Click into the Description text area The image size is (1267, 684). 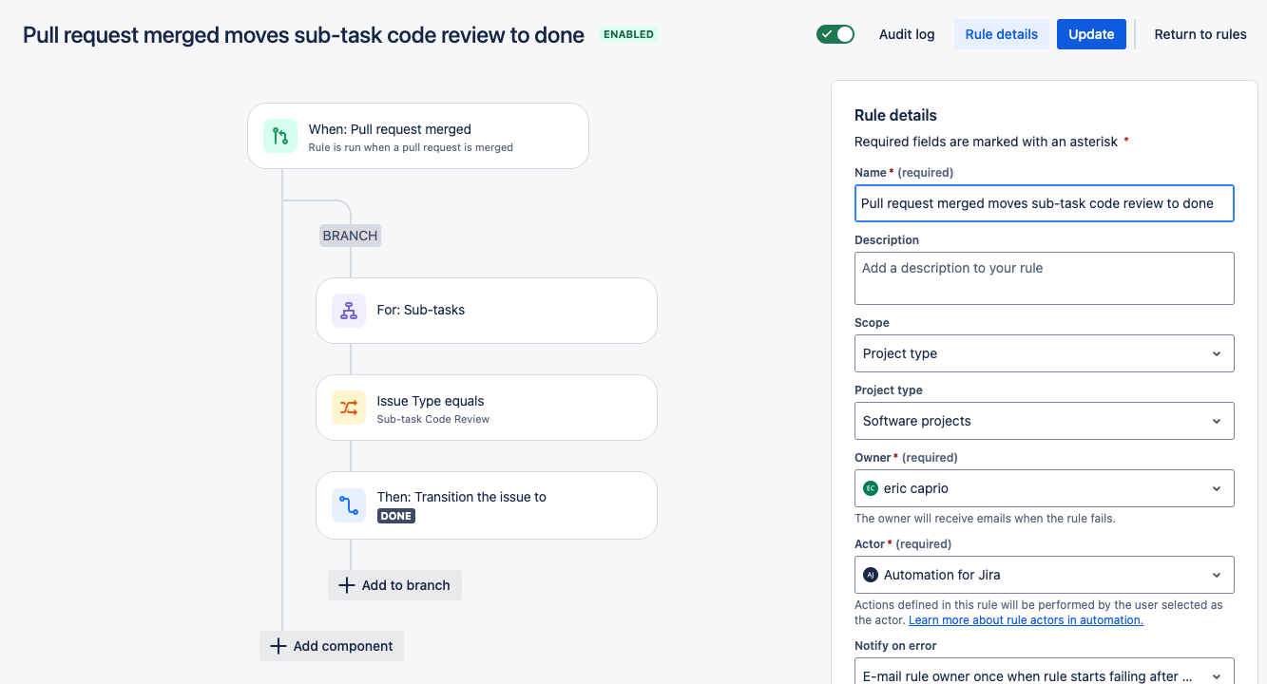pos(1044,278)
